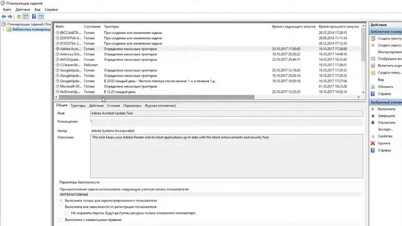
Task: Switch to the Условия tab
Action: click(113, 105)
